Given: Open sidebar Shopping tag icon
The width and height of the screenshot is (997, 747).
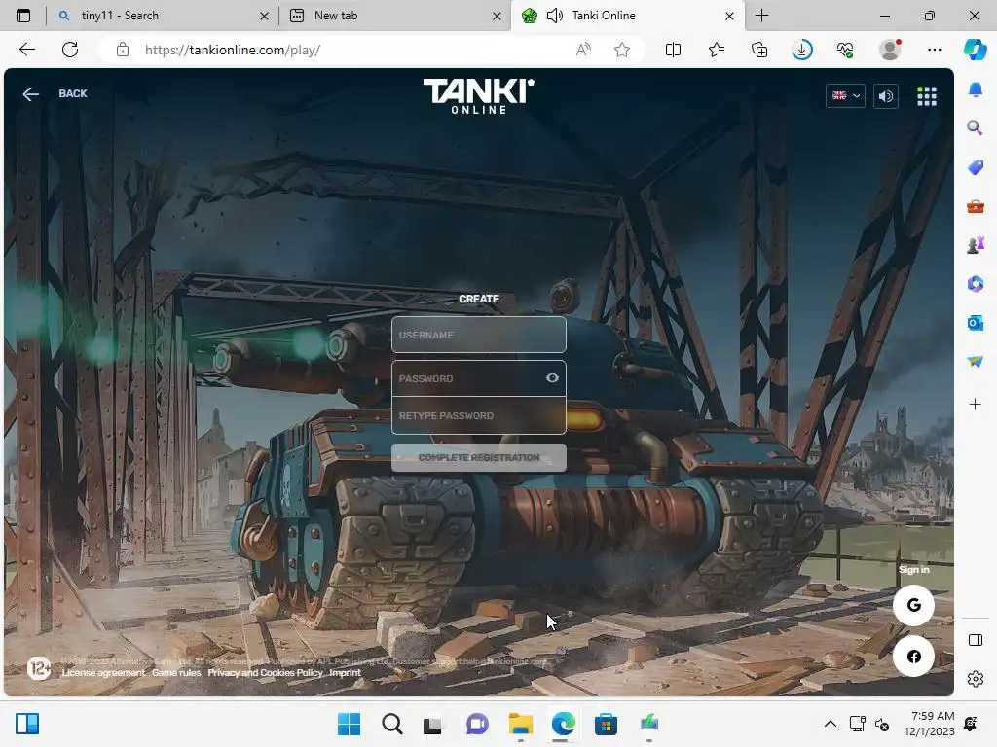Looking at the screenshot, I should (975, 167).
